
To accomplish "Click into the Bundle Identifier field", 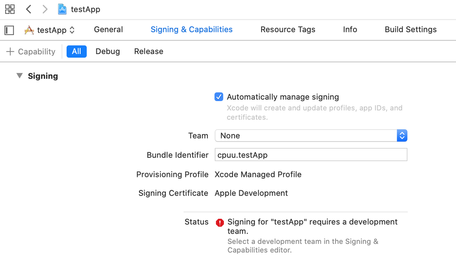I will pyautogui.click(x=311, y=155).
